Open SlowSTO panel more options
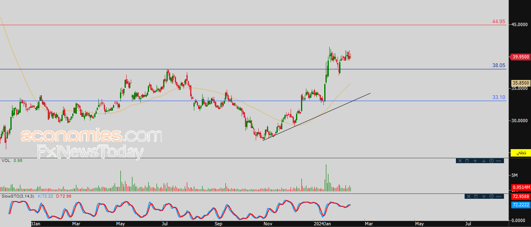Screen dimensions: 531x227 (499, 196)
